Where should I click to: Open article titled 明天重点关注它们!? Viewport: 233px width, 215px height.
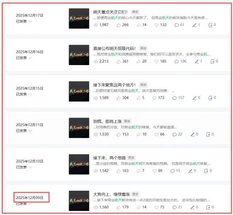coord(110,12)
